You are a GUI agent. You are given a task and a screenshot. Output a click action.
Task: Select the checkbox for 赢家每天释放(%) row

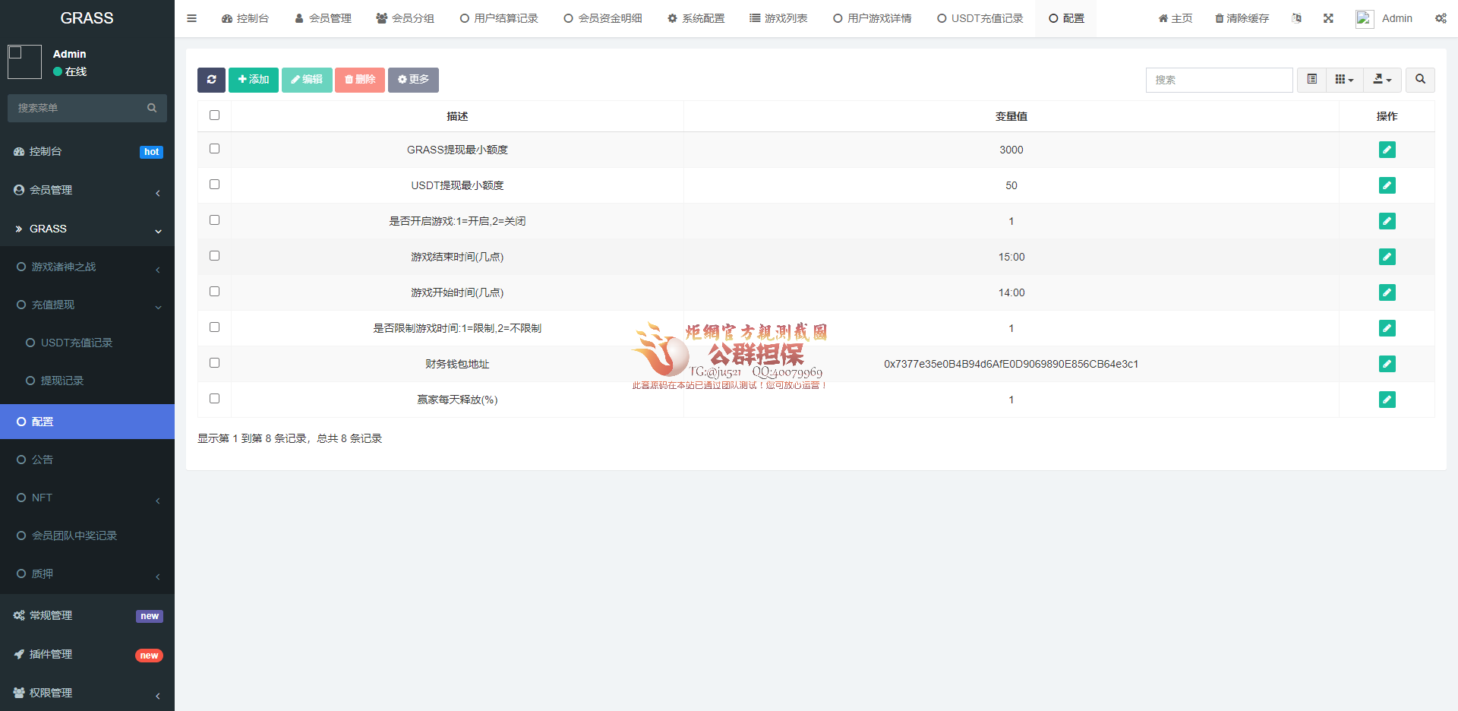point(214,399)
